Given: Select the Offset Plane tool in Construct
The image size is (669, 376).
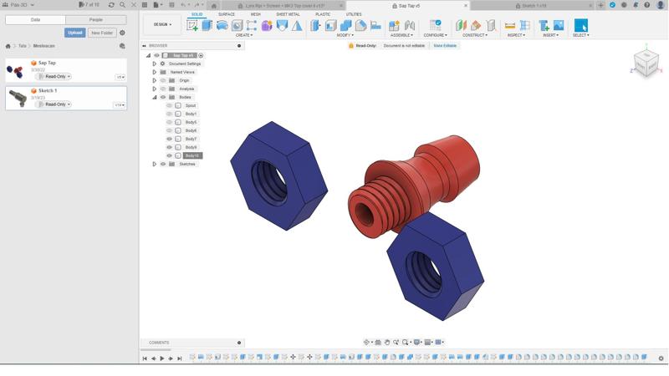Looking at the screenshot, I should pyautogui.click(x=461, y=26).
